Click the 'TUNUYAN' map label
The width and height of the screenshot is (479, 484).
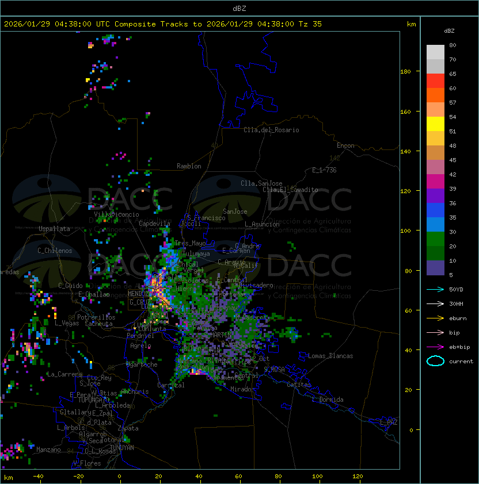[122, 448]
